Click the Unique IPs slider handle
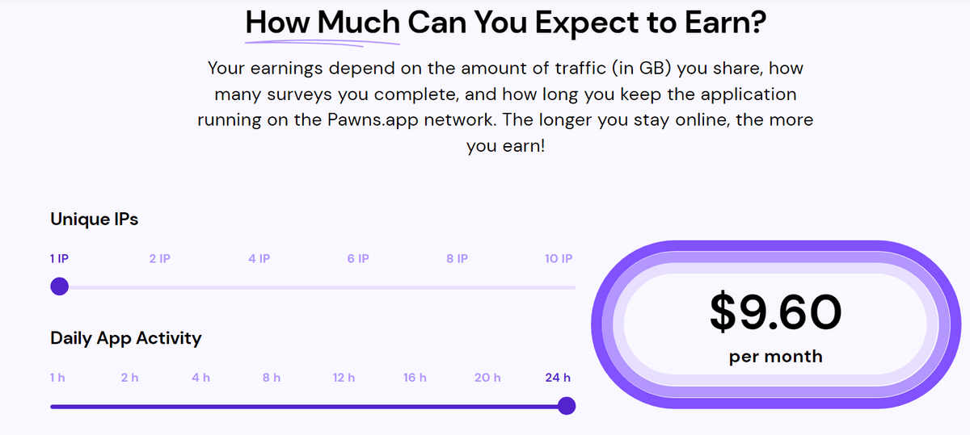Screen dimensions: 970x435 (x=59, y=287)
